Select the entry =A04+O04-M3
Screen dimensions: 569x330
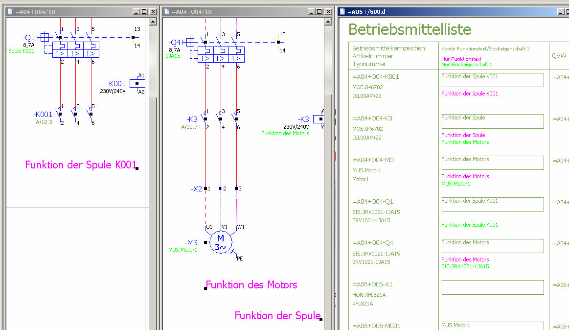tap(373, 160)
